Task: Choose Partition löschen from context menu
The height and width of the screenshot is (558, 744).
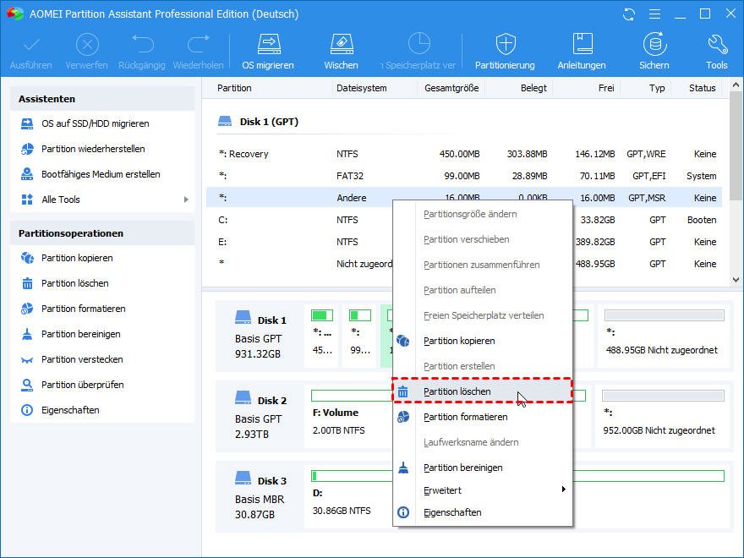Action: (x=482, y=391)
